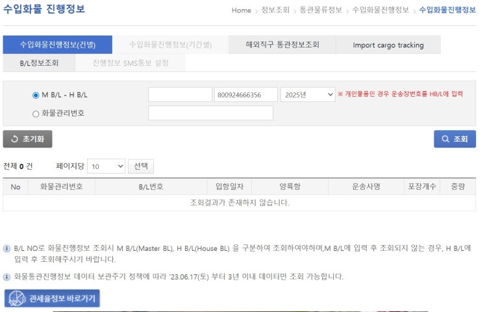Open the 2025년 year dropdown
487x312 pixels.
(x=308, y=95)
